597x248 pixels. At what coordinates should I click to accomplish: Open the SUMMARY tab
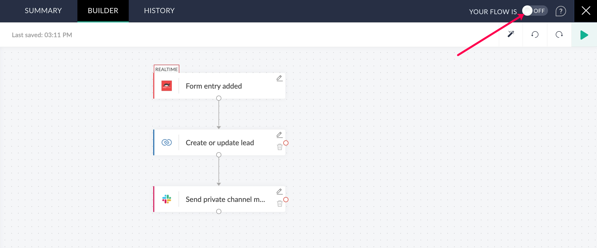(43, 11)
